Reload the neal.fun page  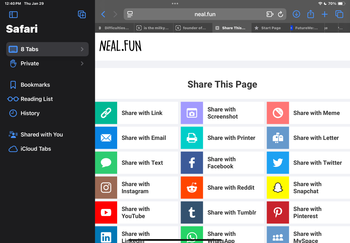(x=281, y=14)
